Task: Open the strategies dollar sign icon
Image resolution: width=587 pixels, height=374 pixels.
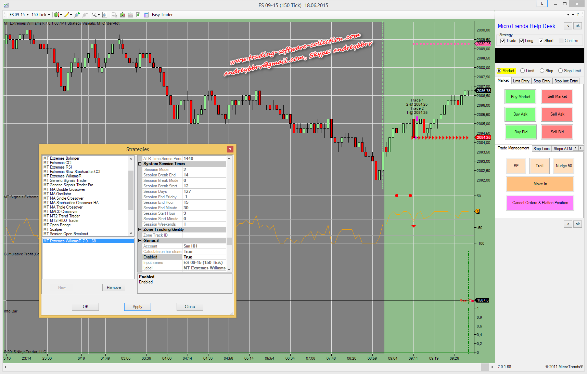Action: coord(138,15)
